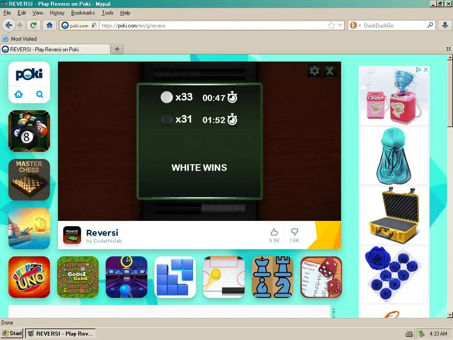The image size is (453, 340).
Task: Click the white player's 00:47 timer
Action: (x=214, y=98)
